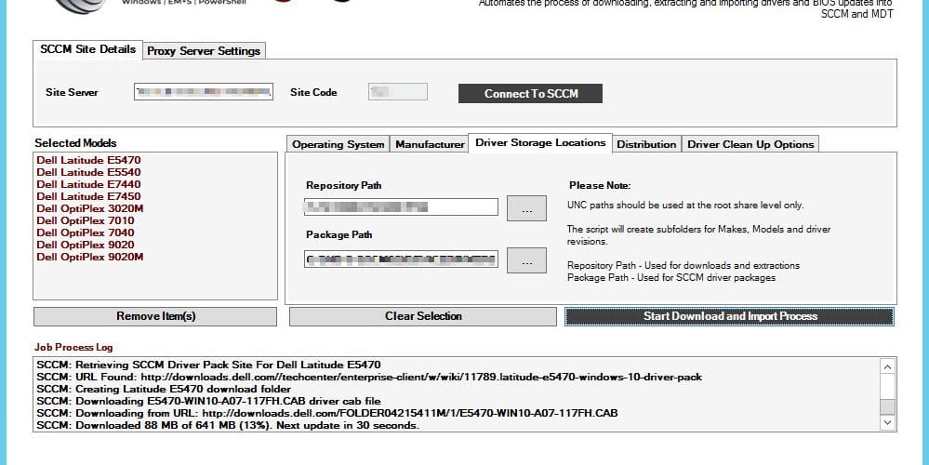Click 'Retrieving SCCM Driver Pack Site' line

[x=208, y=365]
